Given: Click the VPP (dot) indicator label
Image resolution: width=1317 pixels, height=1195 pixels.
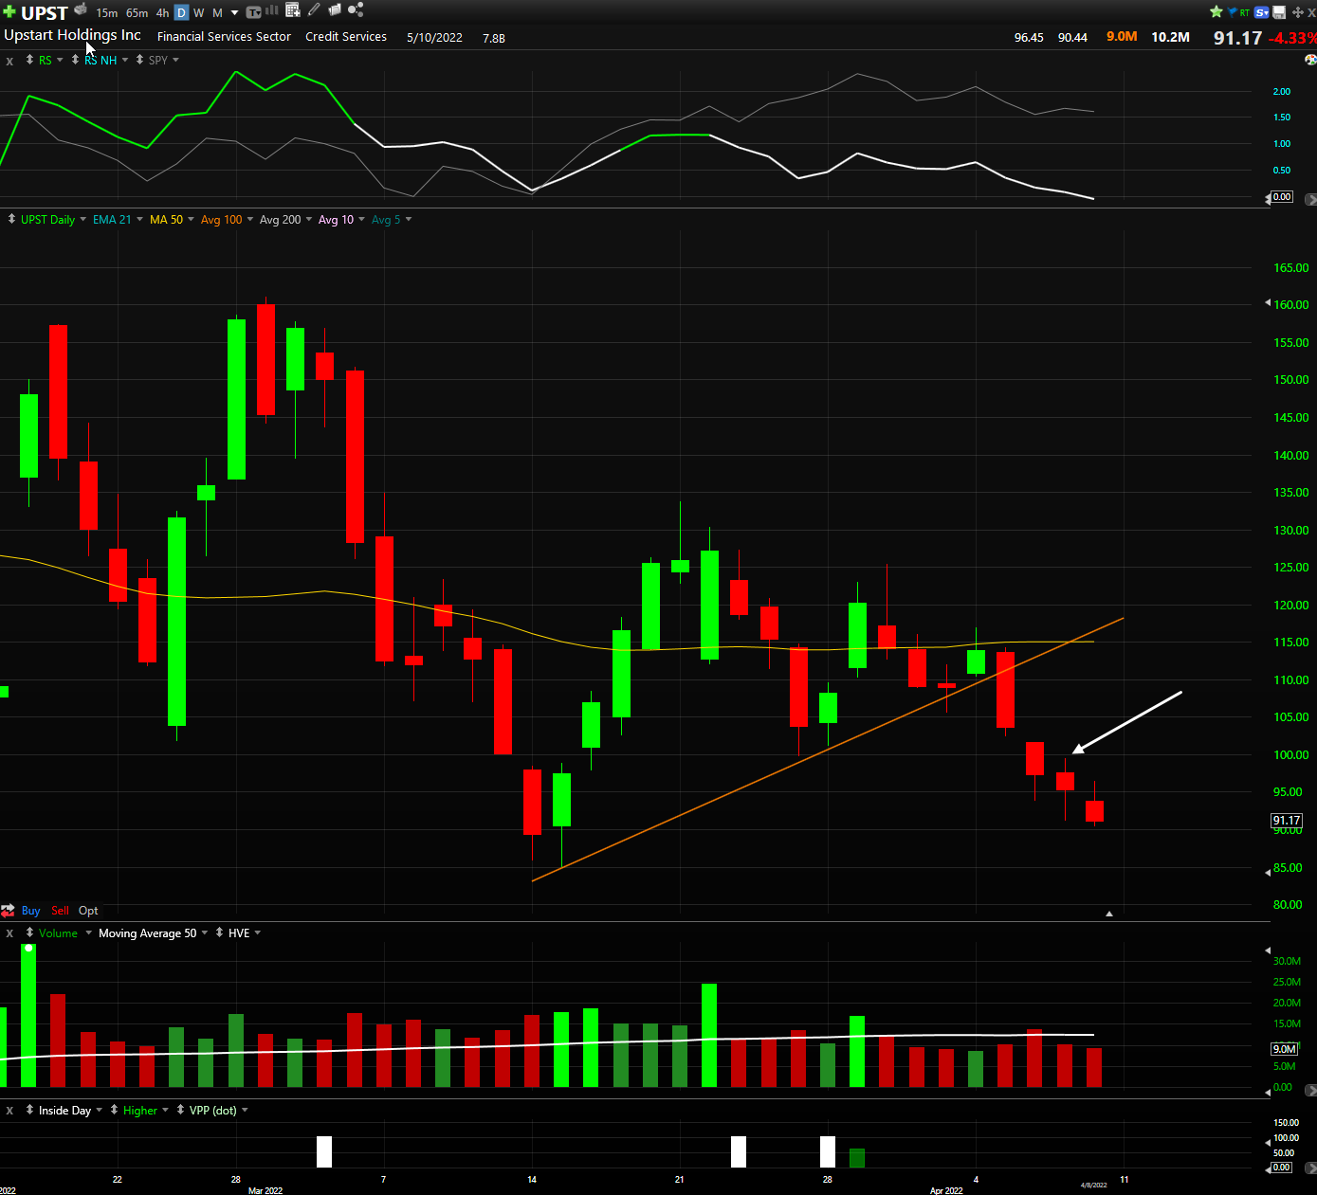Looking at the screenshot, I should pos(213,1110).
